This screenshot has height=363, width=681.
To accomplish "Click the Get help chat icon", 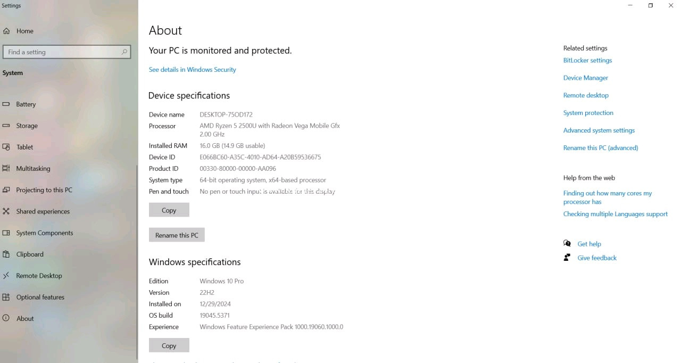I will 567,243.
